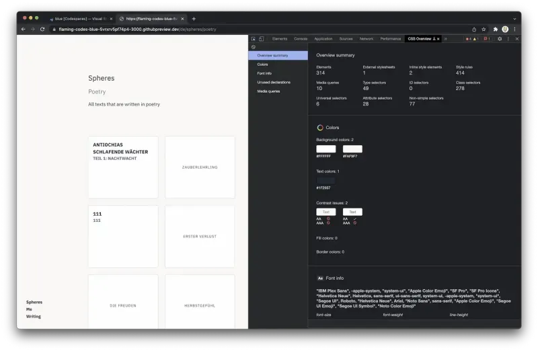The height and width of the screenshot is (351, 538).
Task: Open the Erster Verlust card
Action: (x=200, y=237)
